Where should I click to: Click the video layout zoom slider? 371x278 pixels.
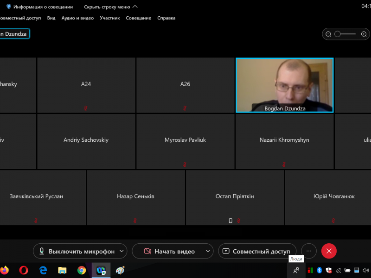345,34
